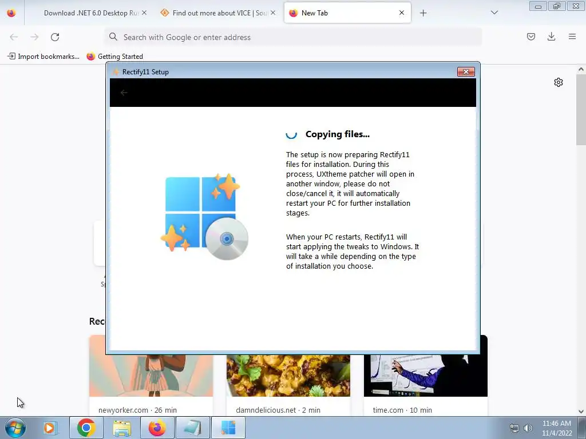Reload the current Firefox page
Screen dimensions: 586x439
point(55,37)
